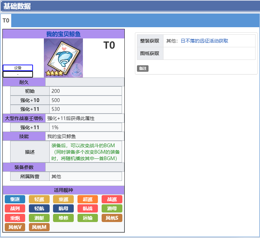Click the 装备参数 header
The image size is (260, 238).
coord(24,167)
